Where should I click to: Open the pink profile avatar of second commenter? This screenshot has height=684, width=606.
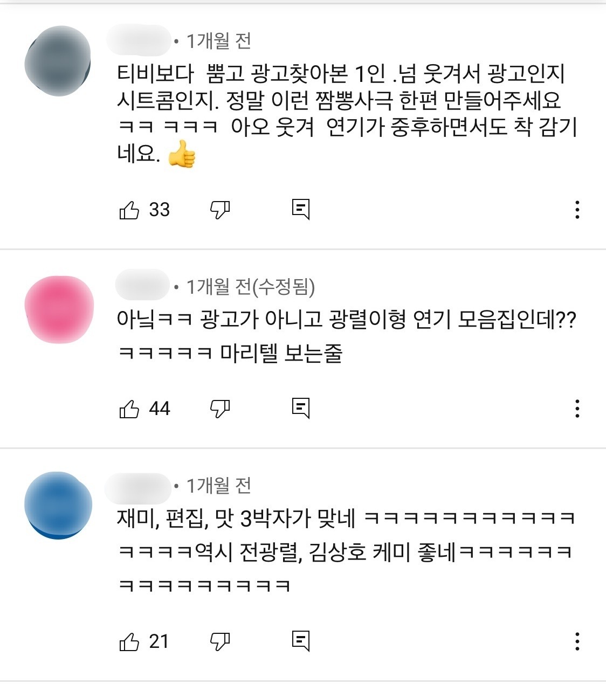[x=59, y=309]
